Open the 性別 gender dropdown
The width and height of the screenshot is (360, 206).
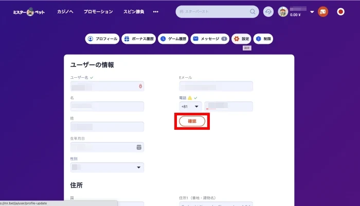click(x=107, y=167)
